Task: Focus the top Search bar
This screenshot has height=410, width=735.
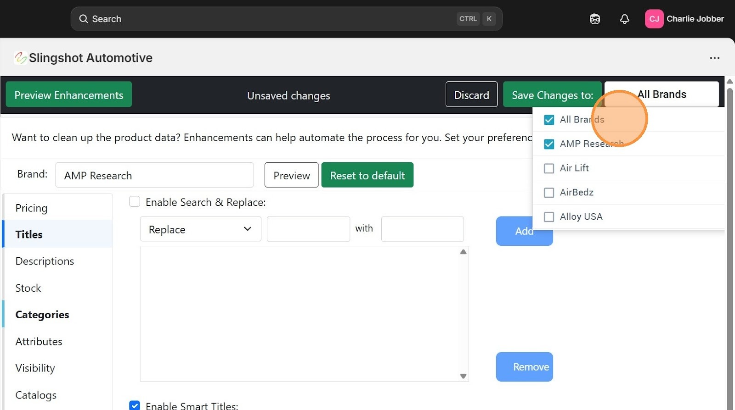Action: [x=287, y=19]
